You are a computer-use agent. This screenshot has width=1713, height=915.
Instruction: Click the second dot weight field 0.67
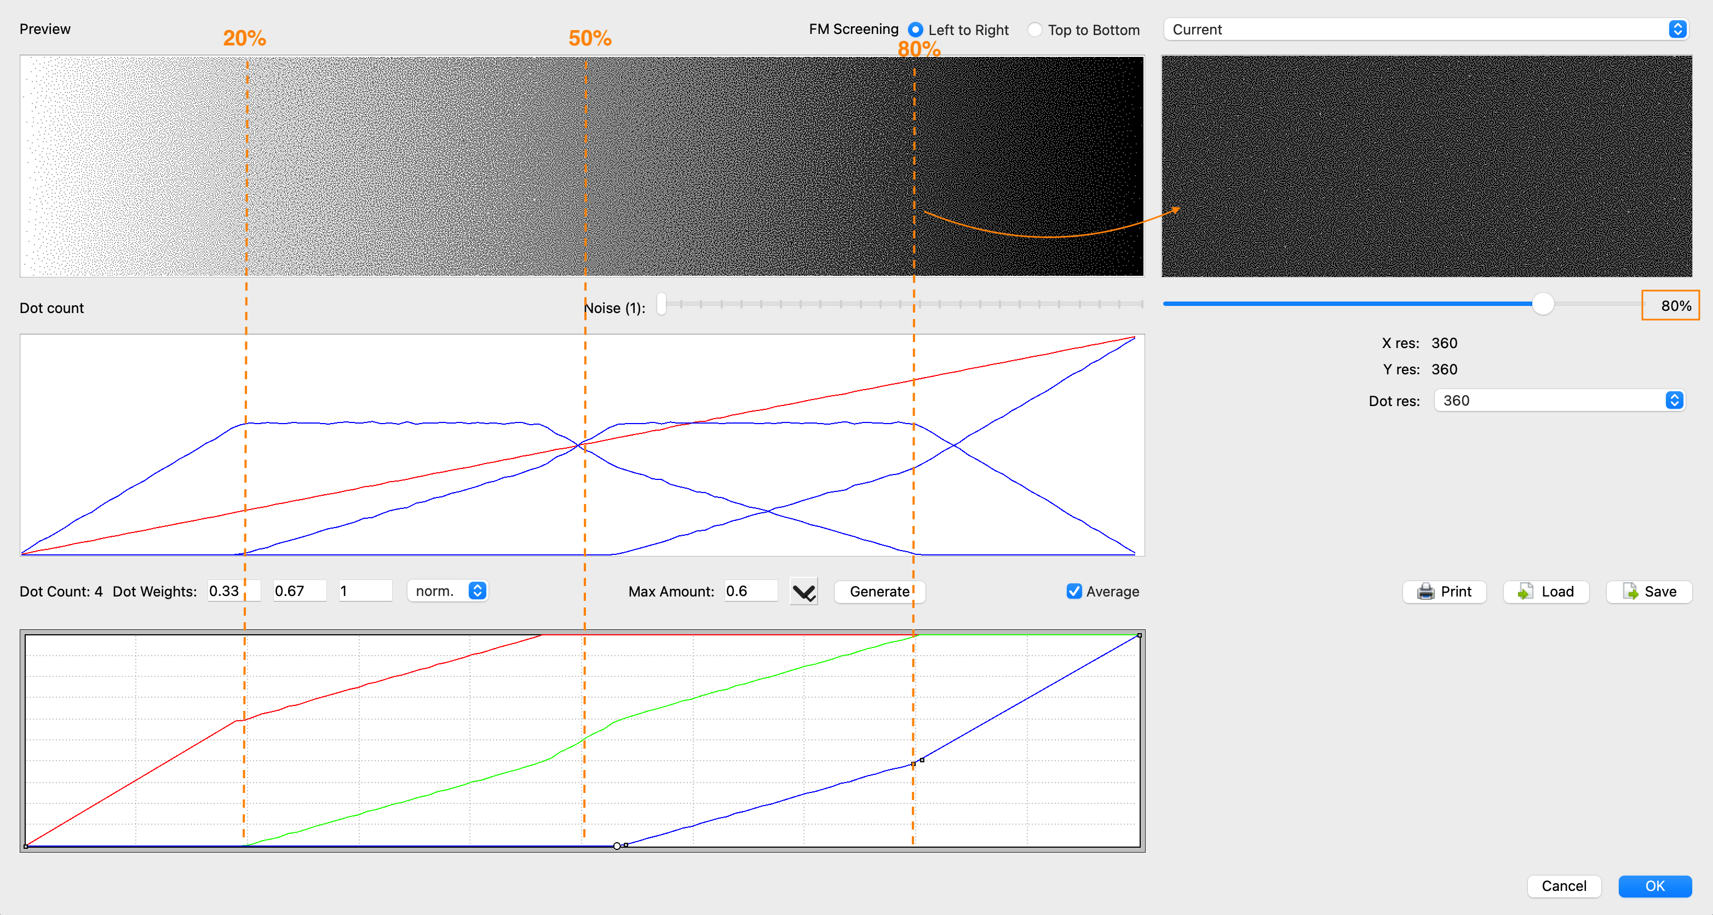pos(299,590)
